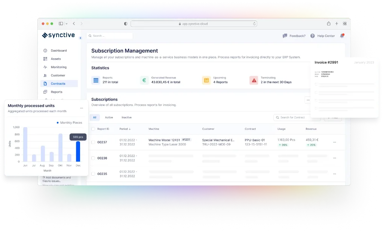The image size is (383, 231).
Task: Open notifications bell
Action: click(x=342, y=36)
